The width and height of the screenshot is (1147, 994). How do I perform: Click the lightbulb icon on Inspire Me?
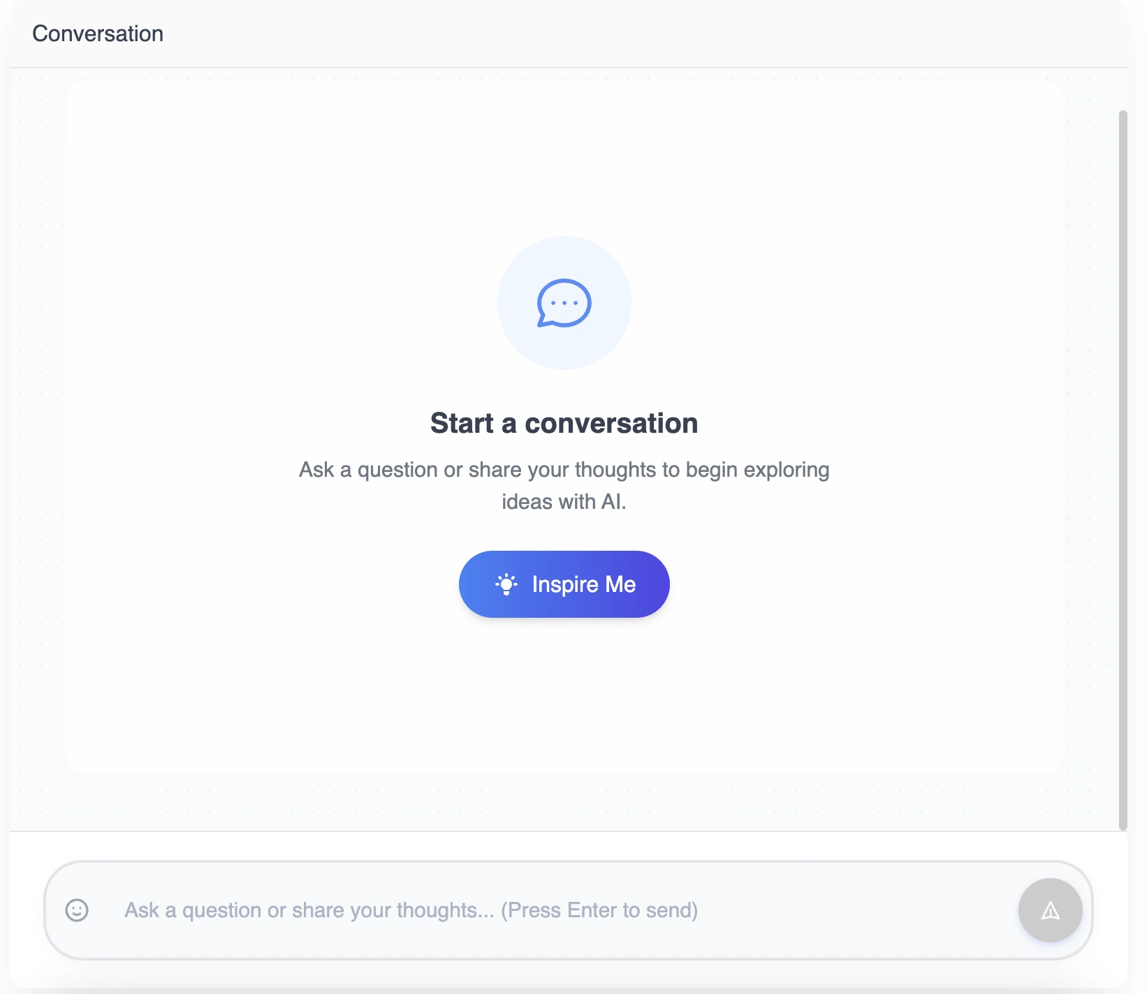(x=506, y=584)
